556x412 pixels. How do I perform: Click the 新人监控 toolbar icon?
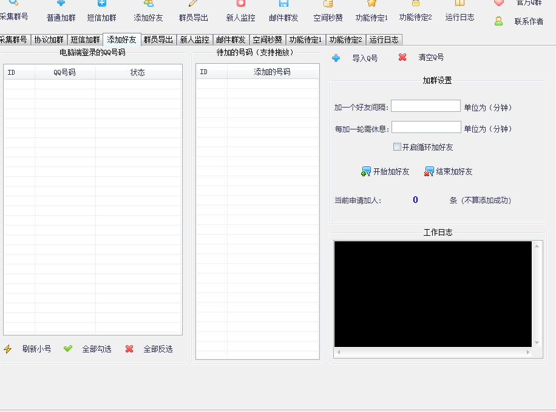(241, 3)
